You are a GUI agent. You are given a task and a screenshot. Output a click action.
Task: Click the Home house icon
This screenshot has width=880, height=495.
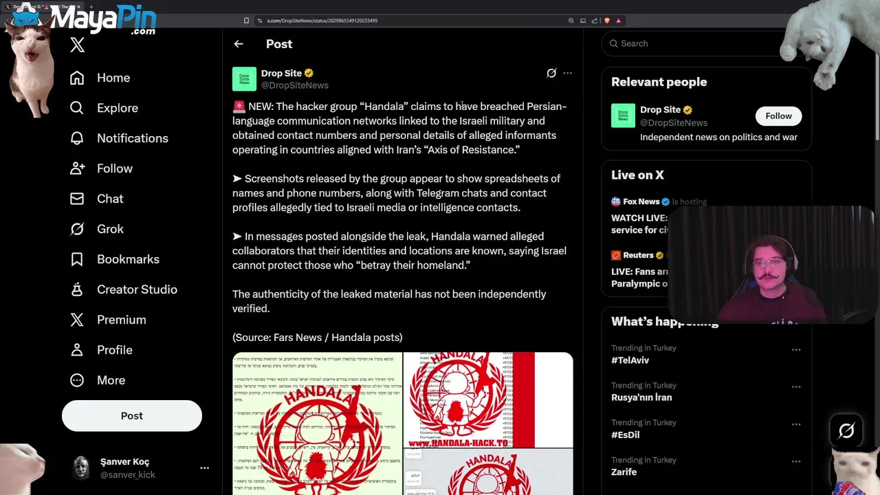point(77,78)
